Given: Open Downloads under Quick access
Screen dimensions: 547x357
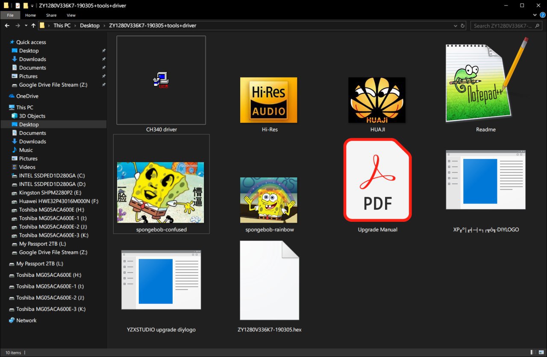Looking at the screenshot, I should [32, 59].
